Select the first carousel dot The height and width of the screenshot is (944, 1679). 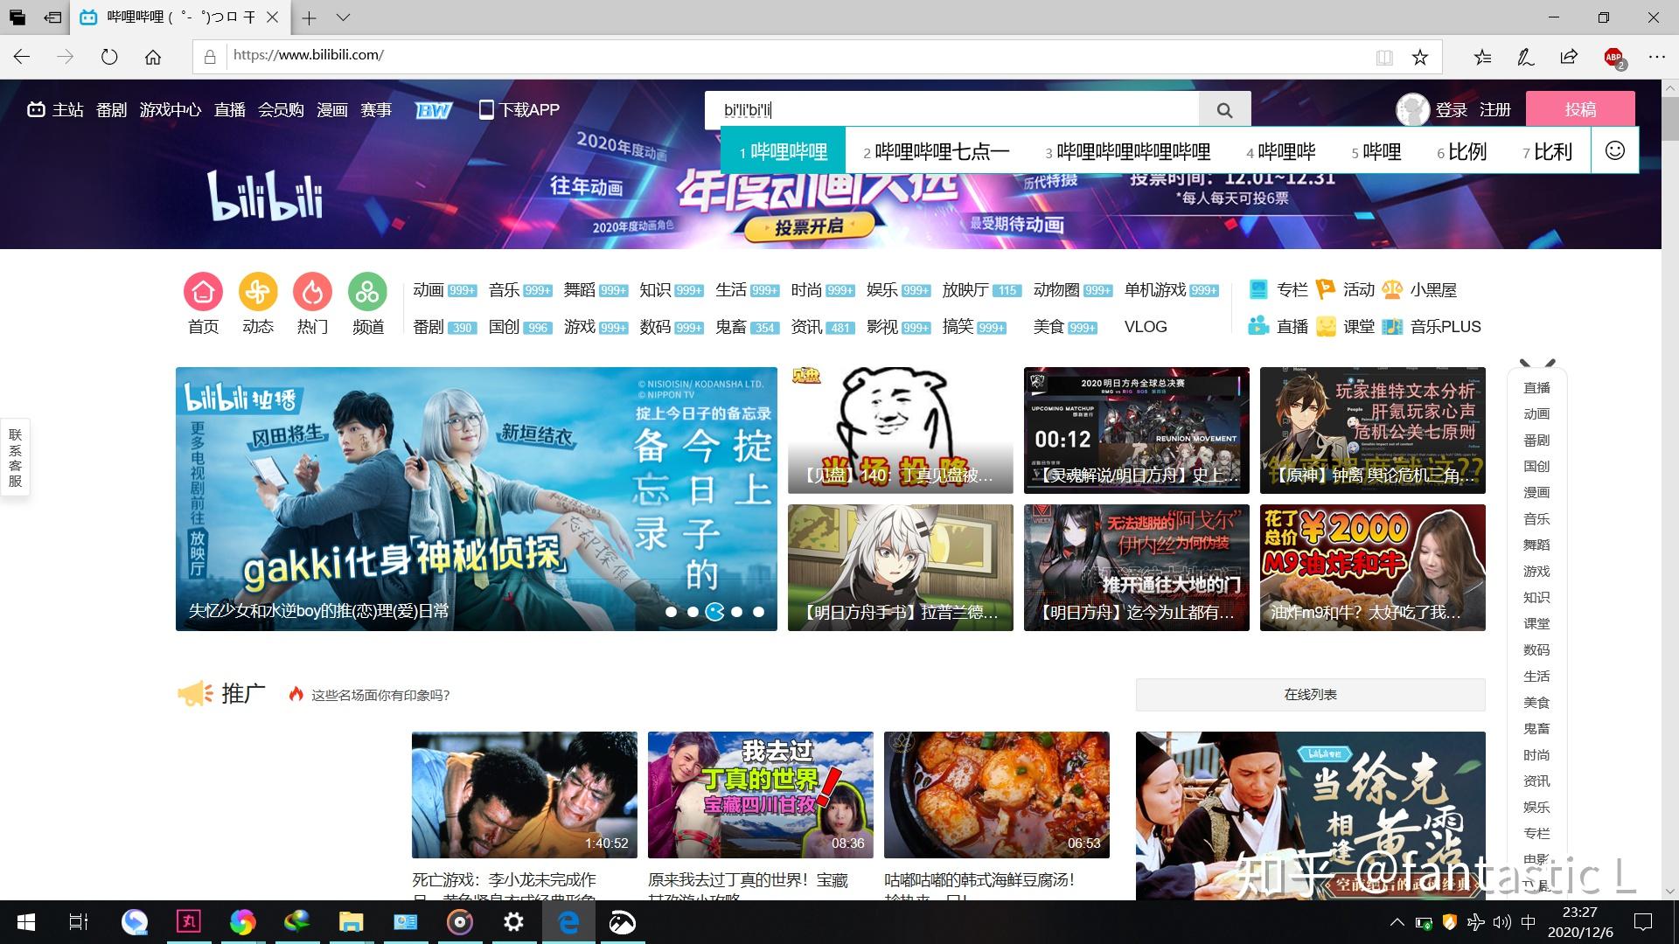(x=671, y=612)
